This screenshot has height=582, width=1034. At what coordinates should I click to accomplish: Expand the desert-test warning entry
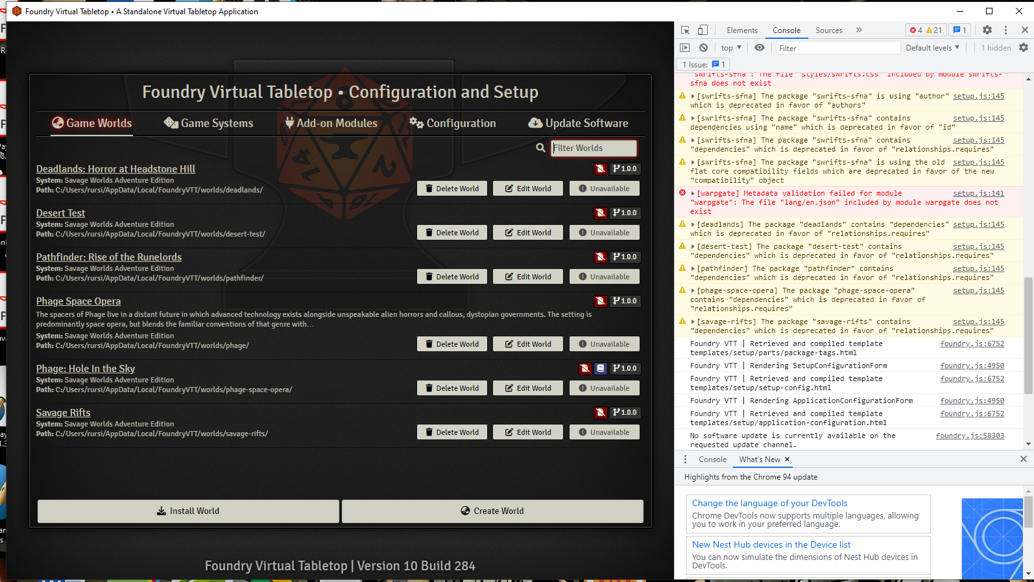tap(693, 246)
